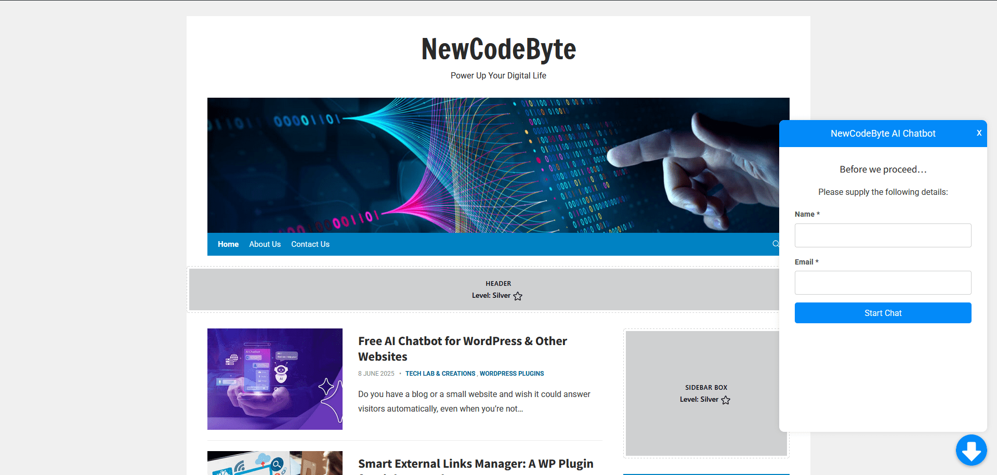The image size is (997, 475).
Task: Click the search magnifier icon in navbar
Action: pyautogui.click(x=776, y=244)
